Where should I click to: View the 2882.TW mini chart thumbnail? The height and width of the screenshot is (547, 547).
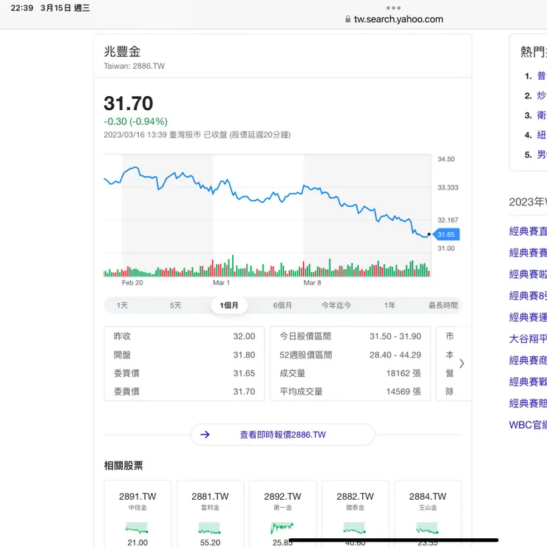click(355, 529)
